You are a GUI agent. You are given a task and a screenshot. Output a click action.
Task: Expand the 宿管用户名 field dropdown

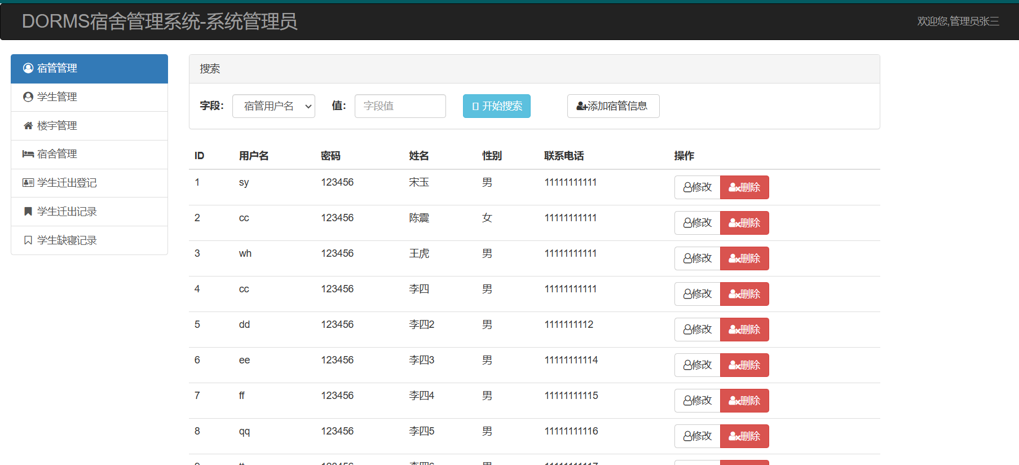pos(274,106)
